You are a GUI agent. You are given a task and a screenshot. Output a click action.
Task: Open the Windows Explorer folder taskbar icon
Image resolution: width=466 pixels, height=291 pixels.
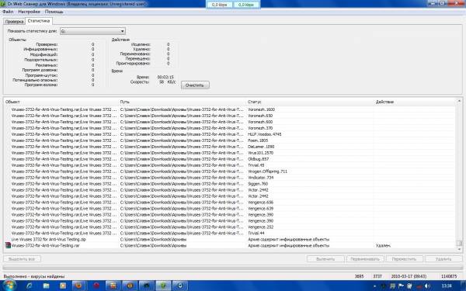pos(46,286)
